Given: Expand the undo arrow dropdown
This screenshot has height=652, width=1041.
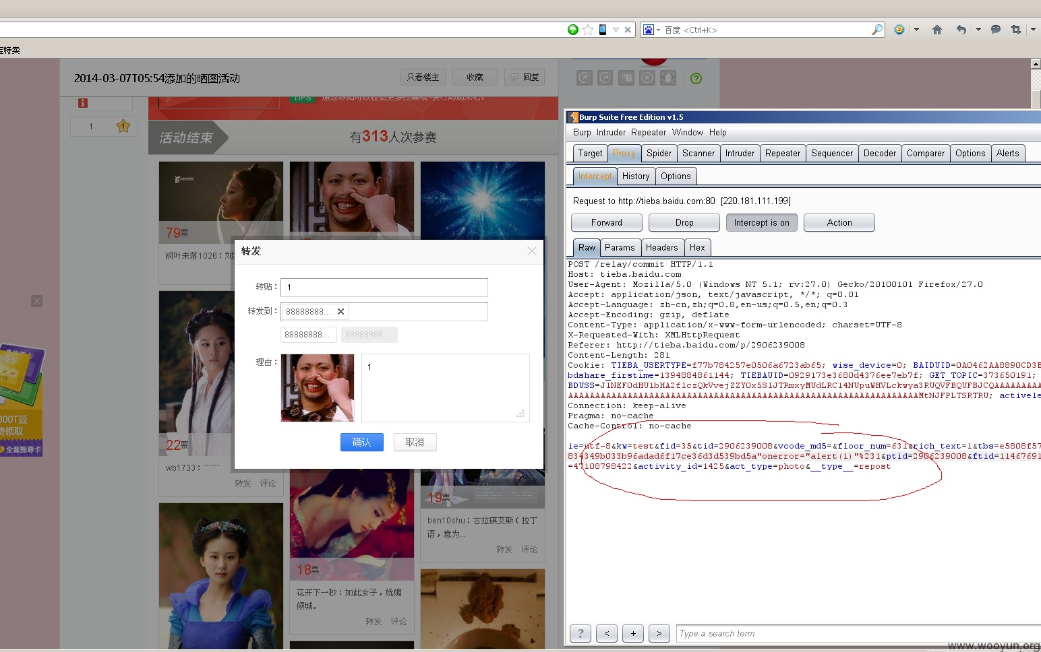Looking at the screenshot, I should 978,30.
